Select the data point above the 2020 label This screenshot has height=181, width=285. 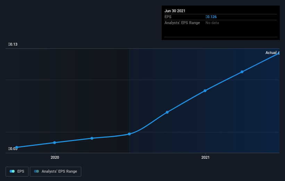pos(55,143)
